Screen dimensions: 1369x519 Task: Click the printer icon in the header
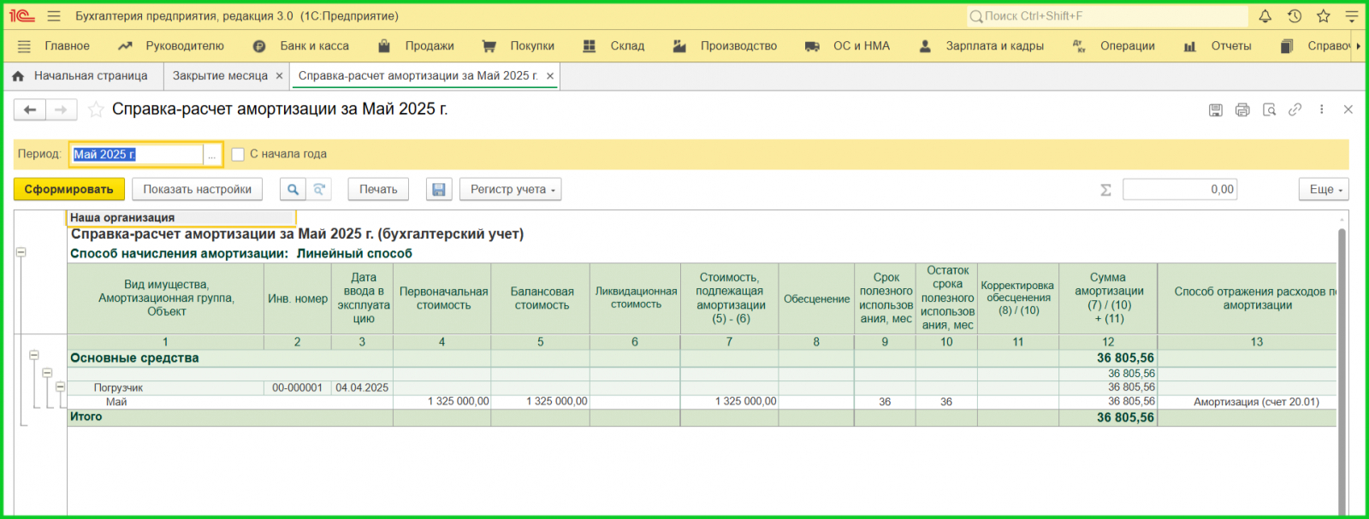[1242, 109]
